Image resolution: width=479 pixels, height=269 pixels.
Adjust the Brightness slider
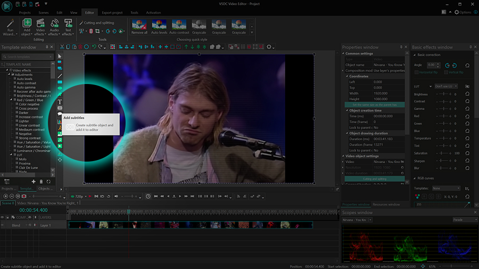pyautogui.click(x=443, y=94)
